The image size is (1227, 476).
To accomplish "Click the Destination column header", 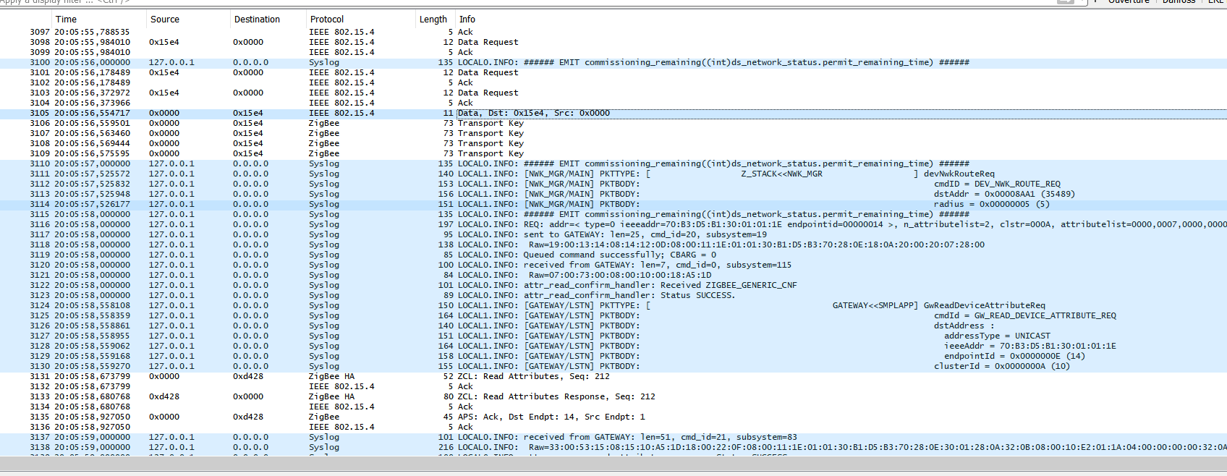I will [268, 20].
